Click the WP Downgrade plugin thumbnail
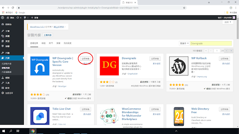 (x=40, y=66)
